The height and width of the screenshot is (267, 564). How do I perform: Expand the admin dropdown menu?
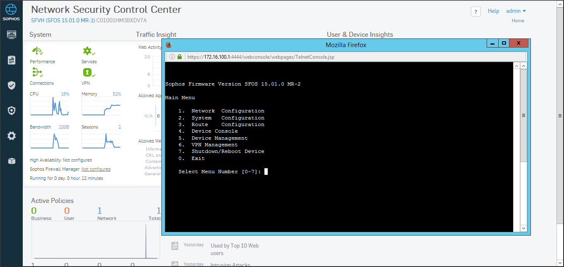[516, 11]
